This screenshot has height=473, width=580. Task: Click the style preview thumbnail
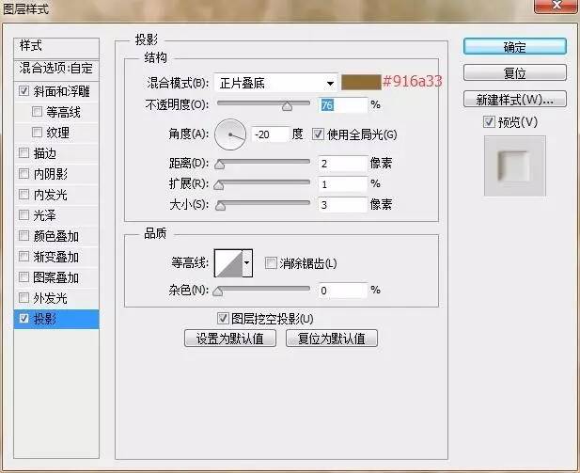(514, 166)
